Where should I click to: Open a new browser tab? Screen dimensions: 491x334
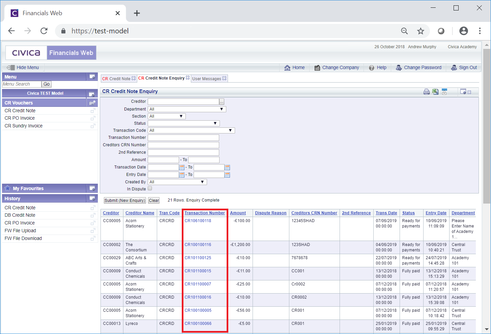[x=137, y=13]
